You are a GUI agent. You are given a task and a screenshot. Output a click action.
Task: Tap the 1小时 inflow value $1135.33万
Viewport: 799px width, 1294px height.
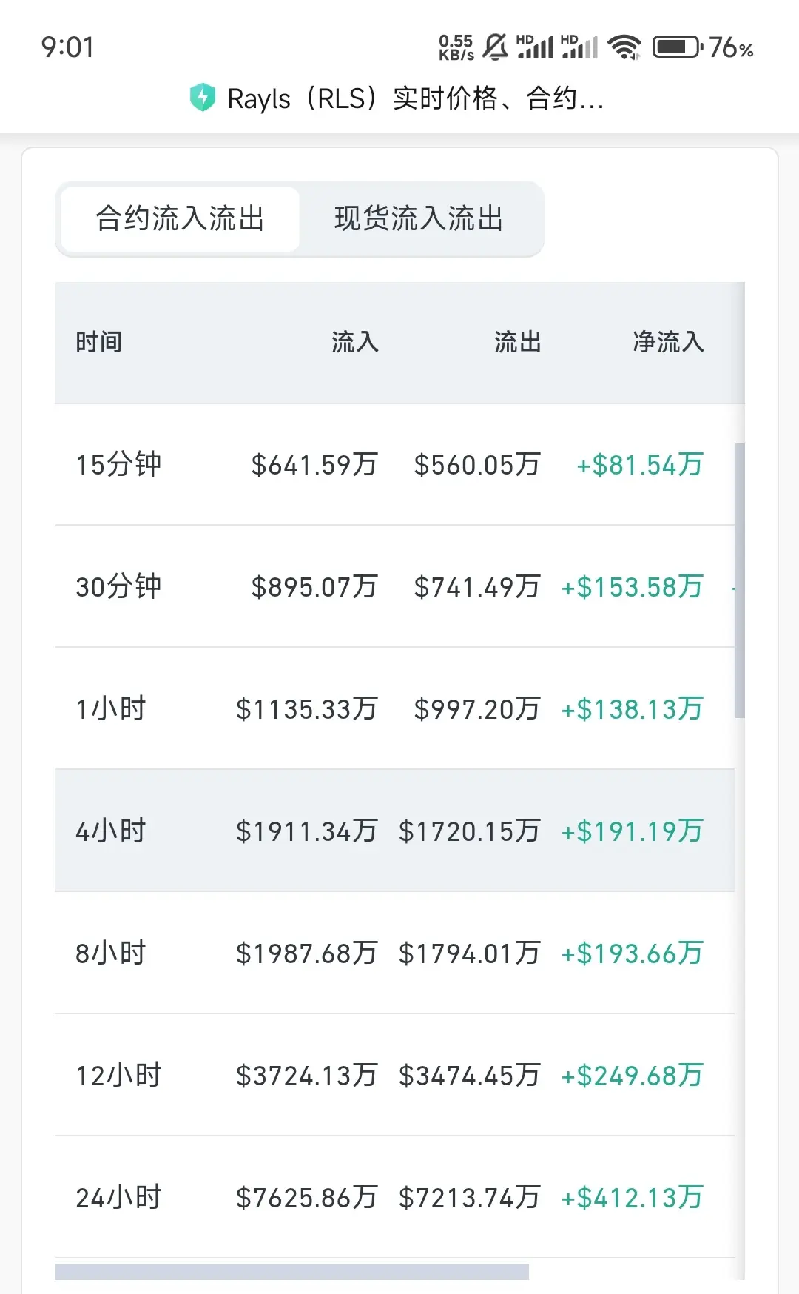tap(306, 709)
